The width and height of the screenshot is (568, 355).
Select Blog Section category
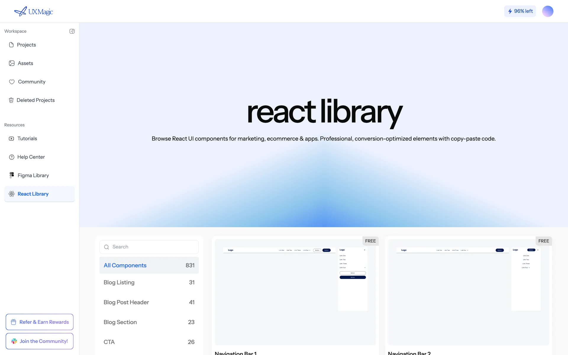tap(149, 322)
